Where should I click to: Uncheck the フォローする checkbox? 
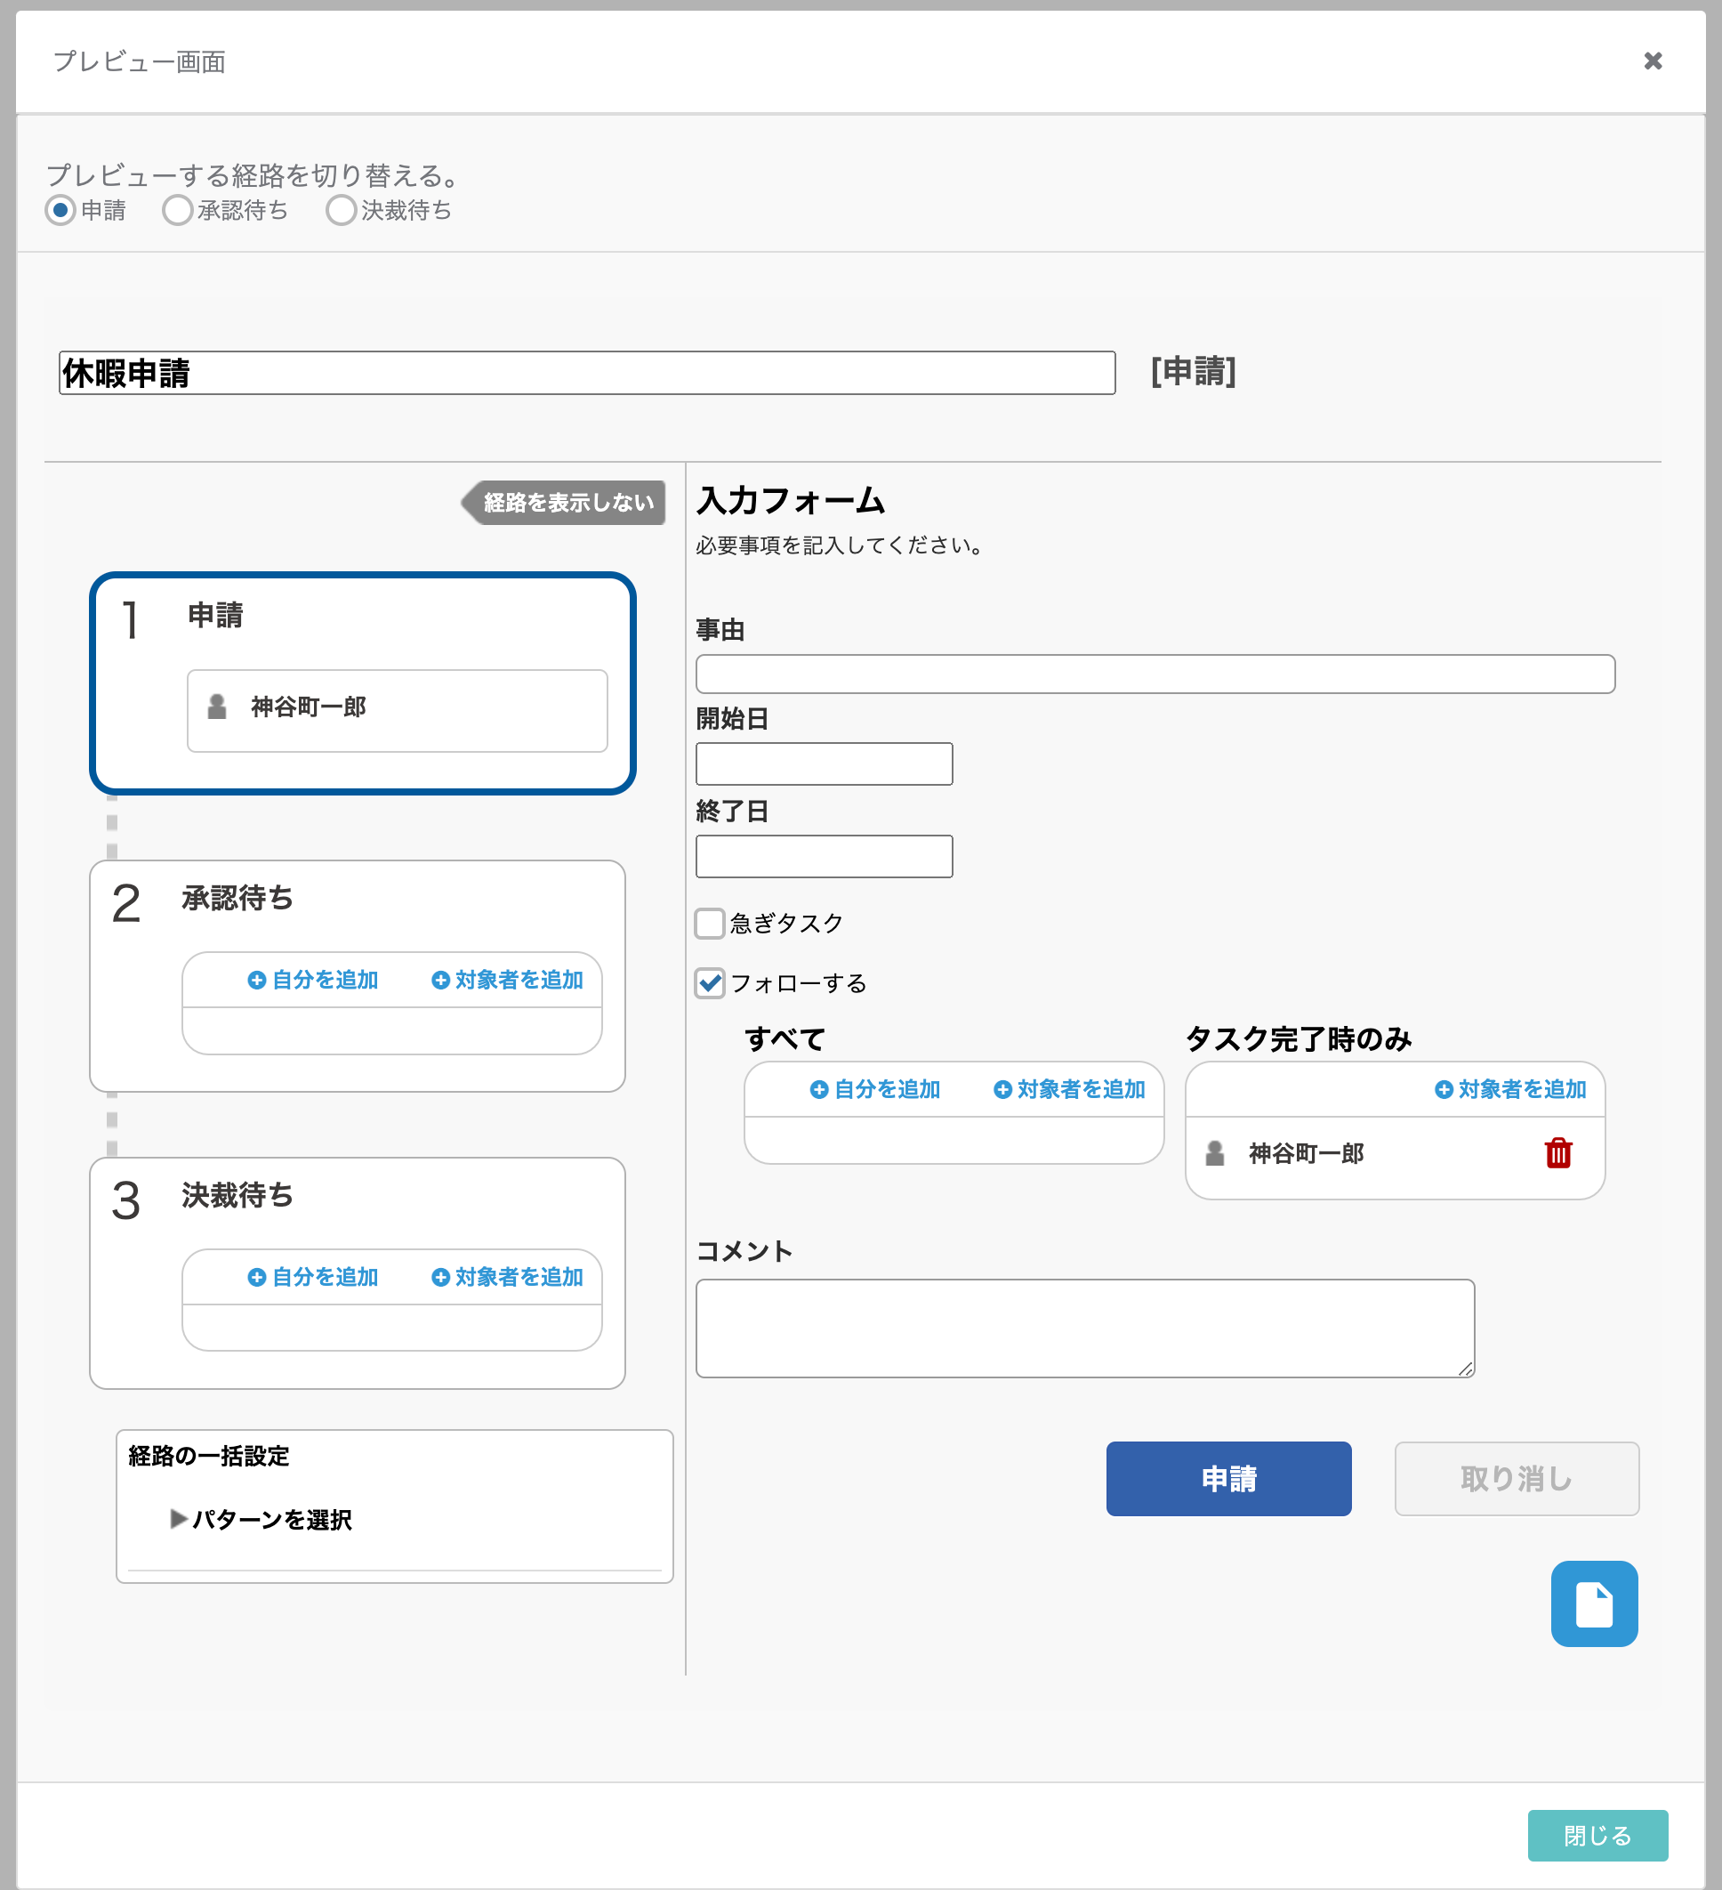[709, 982]
